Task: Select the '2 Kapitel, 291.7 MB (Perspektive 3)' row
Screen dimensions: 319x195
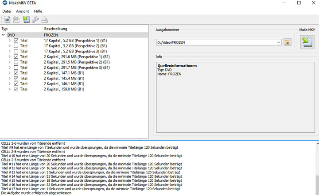Action: [74, 67]
